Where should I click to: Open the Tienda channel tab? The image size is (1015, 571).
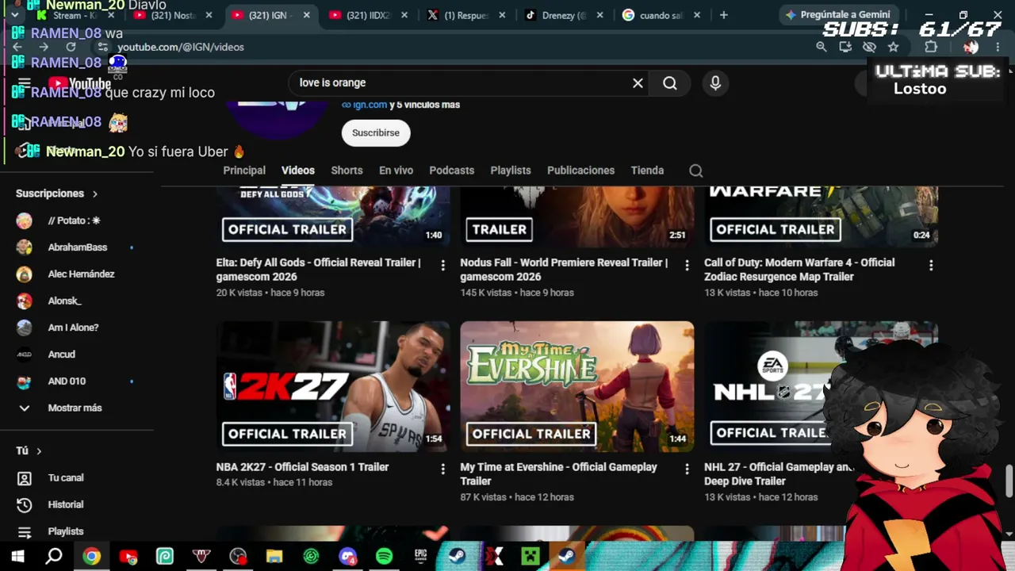tap(647, 171)
